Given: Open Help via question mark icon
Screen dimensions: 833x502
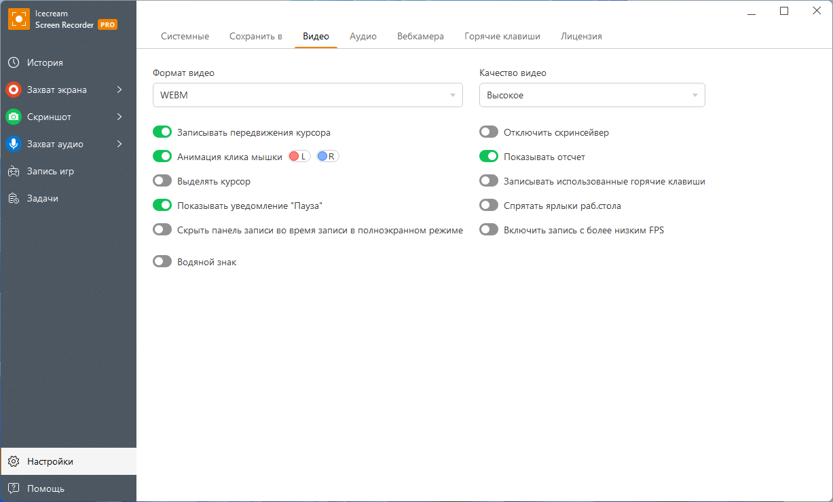Looking at the screenshot, I should (14, 488).
